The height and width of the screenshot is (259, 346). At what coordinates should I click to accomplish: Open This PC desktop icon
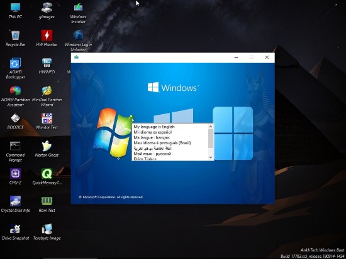pos(15,11)
